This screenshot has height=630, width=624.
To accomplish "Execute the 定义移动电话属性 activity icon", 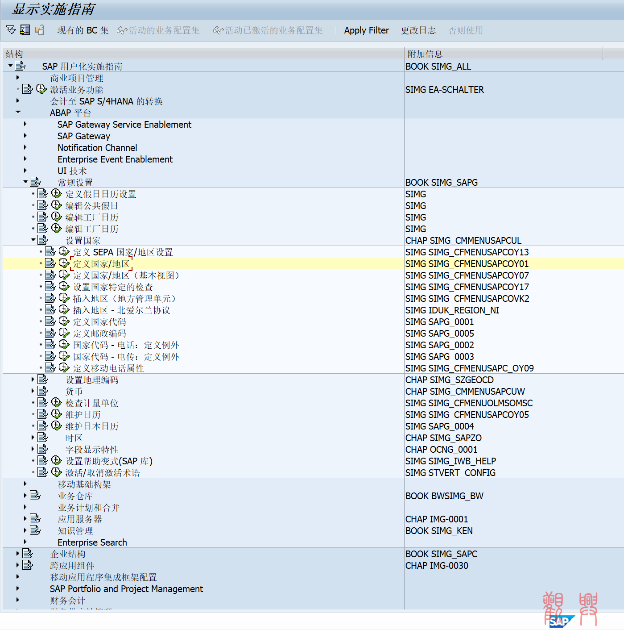I will 64,367.
